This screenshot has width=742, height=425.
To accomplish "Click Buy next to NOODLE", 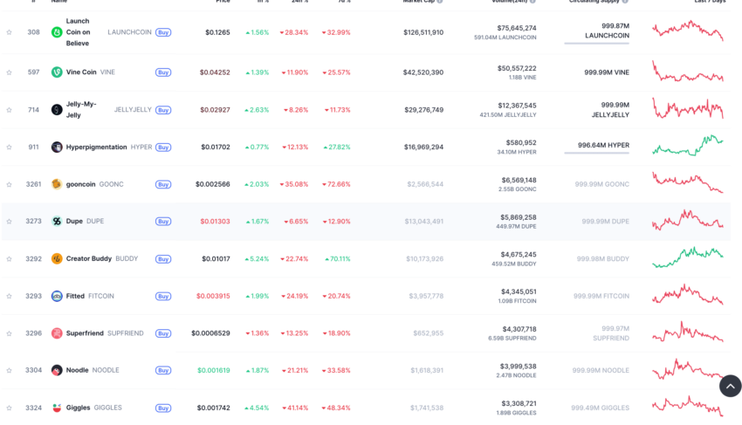I will (163, 371).
